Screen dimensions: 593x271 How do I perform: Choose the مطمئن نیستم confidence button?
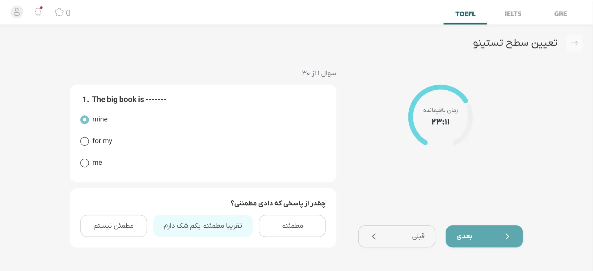click(113, 226)
